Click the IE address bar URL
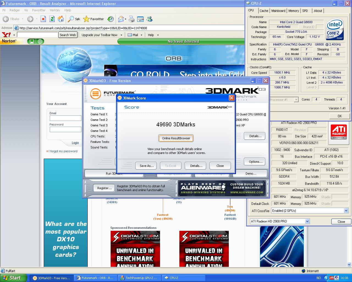This screenshot has height=282, width=352. pos(83,28)
